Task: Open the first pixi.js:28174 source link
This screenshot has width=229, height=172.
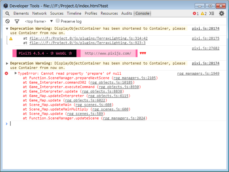Action: click(x=205, y=29)
